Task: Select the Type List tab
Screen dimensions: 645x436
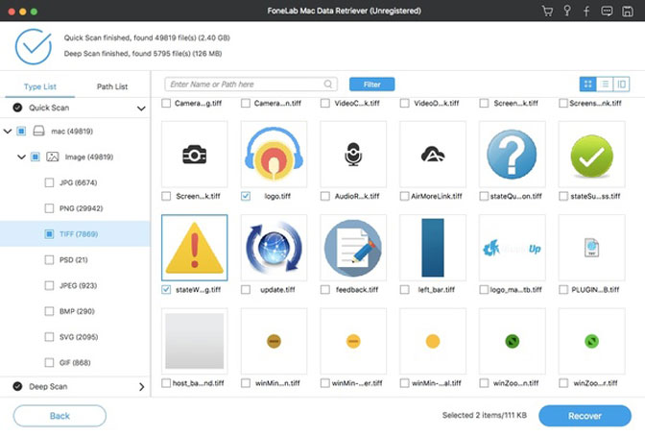Action: [38, 86]
